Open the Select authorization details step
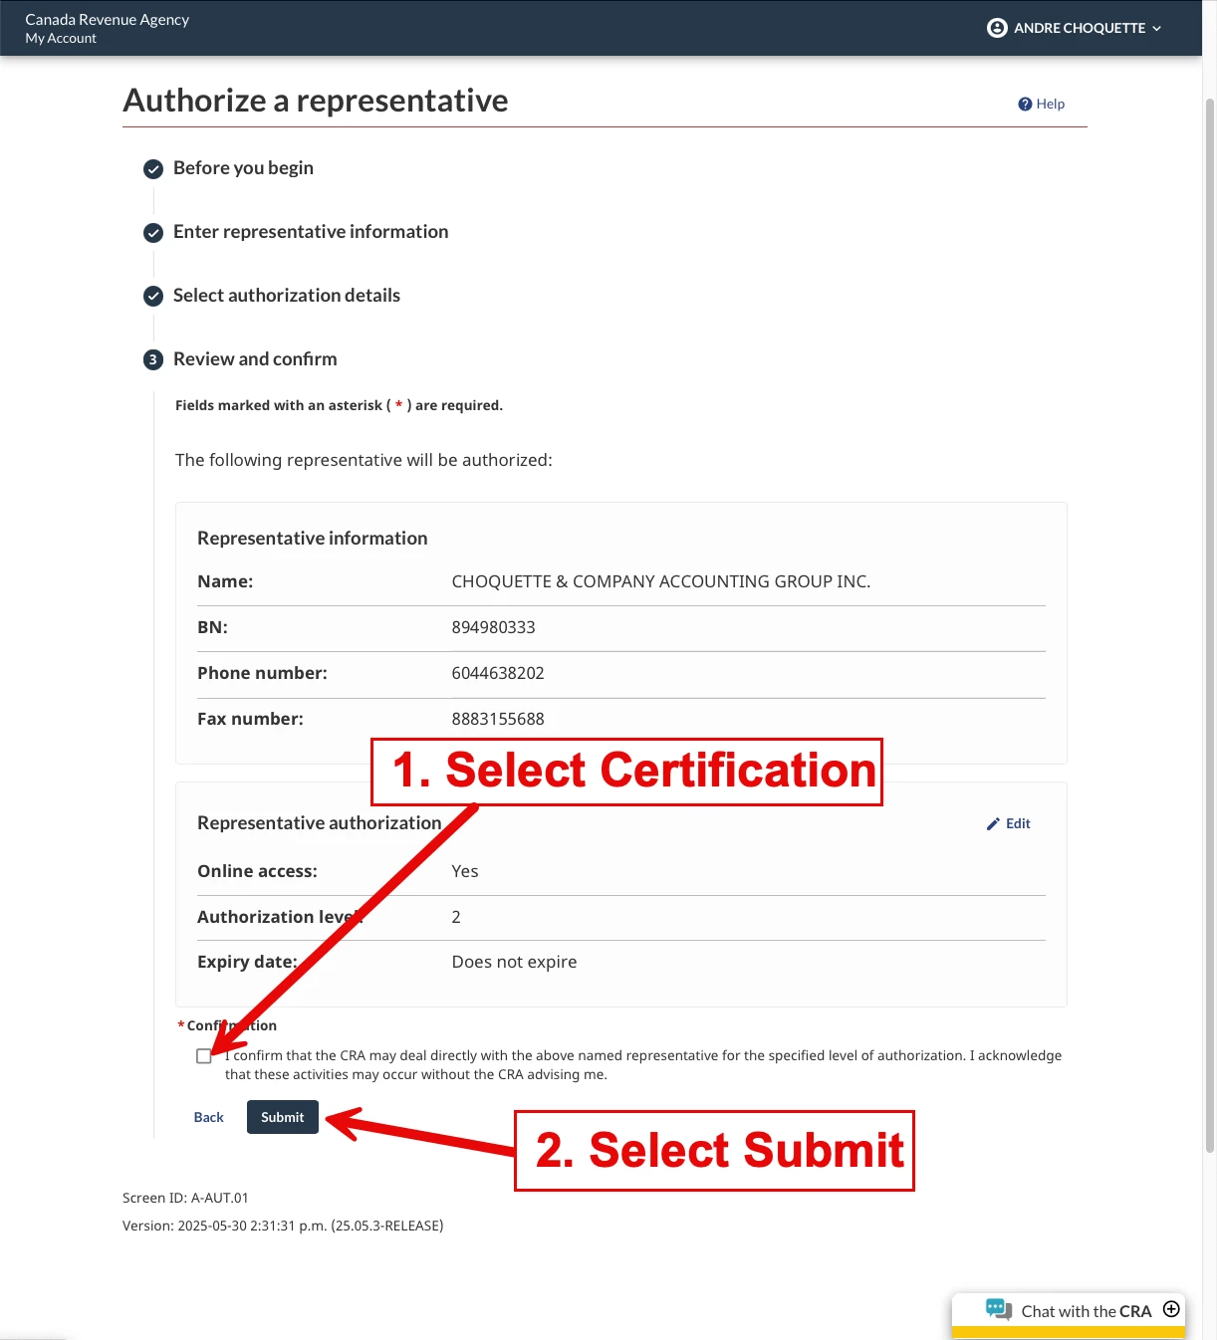 287,296
